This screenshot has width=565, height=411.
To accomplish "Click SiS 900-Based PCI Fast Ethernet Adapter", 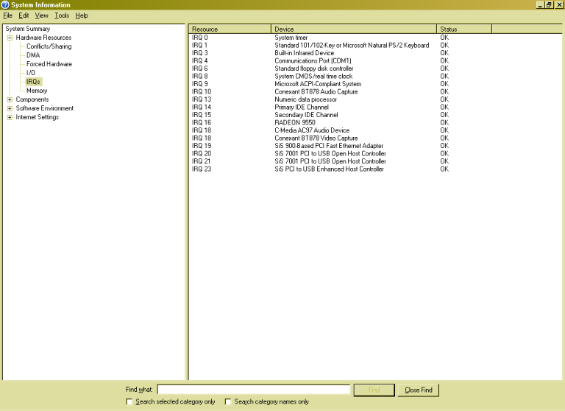I will click(x=329, y=146).
